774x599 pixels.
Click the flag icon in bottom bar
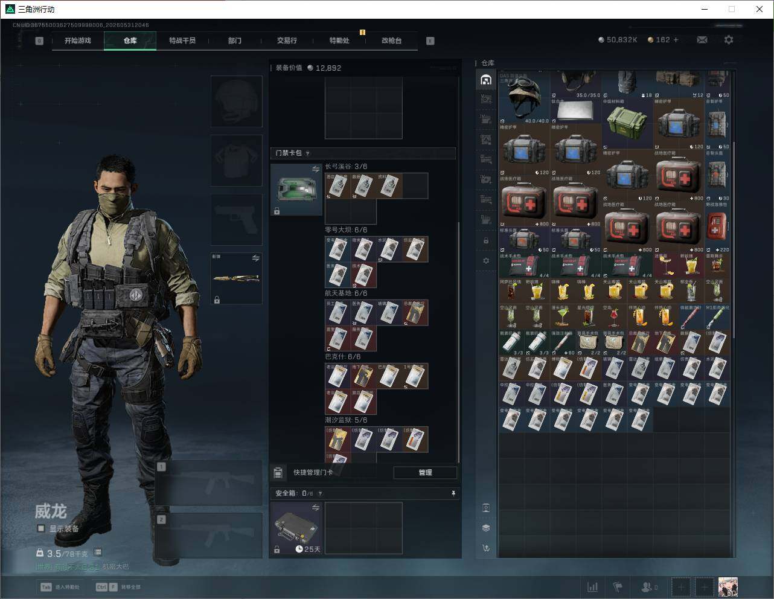[618, 586]
